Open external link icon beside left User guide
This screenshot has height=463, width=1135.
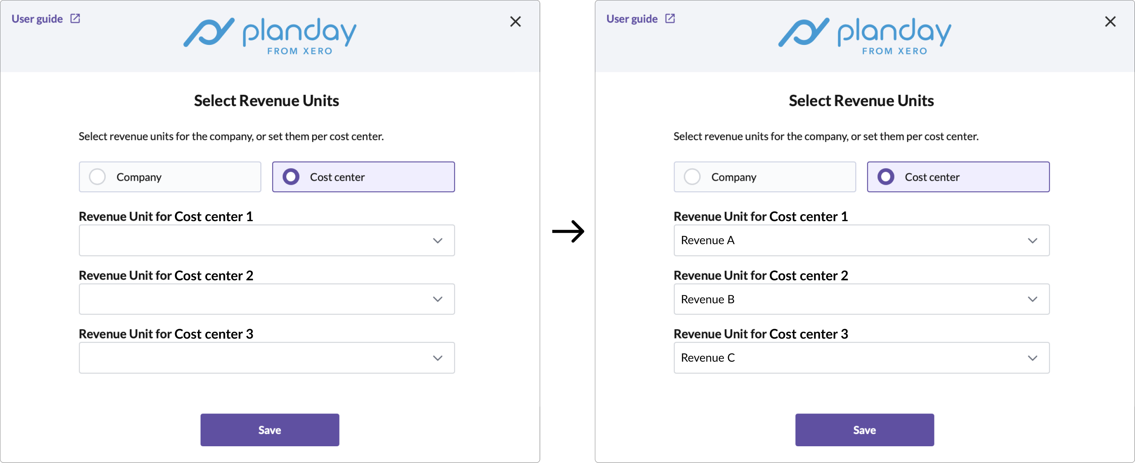click(75, 19)
